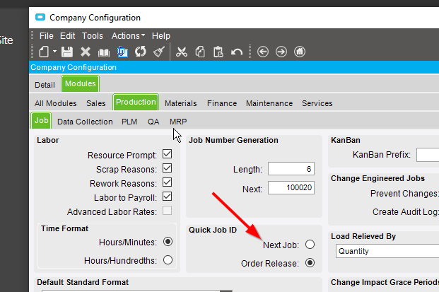Click the Company Configuration window icon
This screenshot has width=439, height=292.
pyautogui.click(x=40, y=18)
